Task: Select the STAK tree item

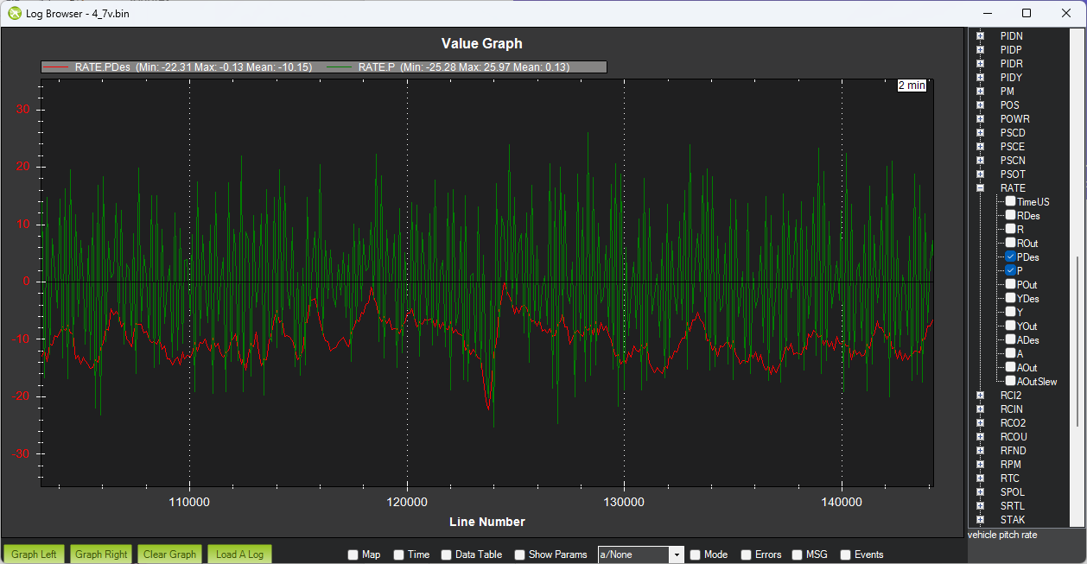Action: 1013,520
